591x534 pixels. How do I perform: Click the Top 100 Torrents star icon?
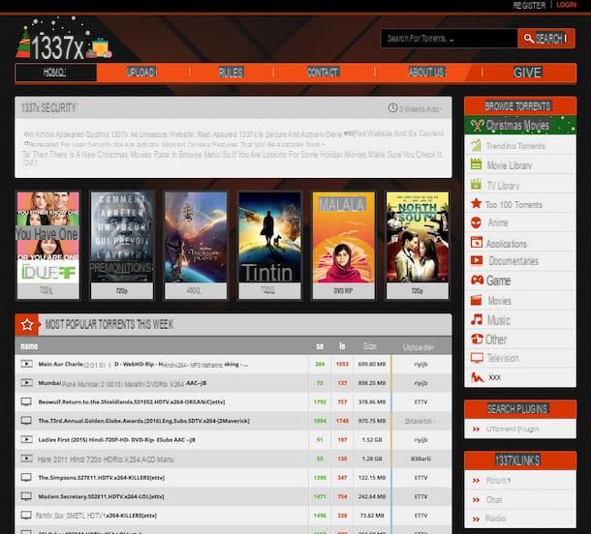(476, 203)
